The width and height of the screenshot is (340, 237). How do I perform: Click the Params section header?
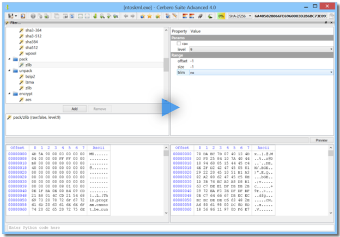pyautogui.click(x=252, y=38)
